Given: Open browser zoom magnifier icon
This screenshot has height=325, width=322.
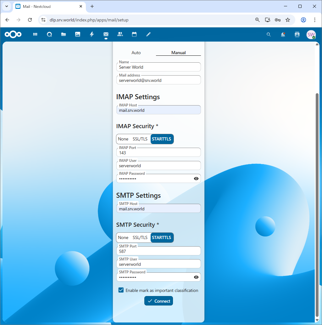Looking at the screenshot, I should (x=258, y=20).
